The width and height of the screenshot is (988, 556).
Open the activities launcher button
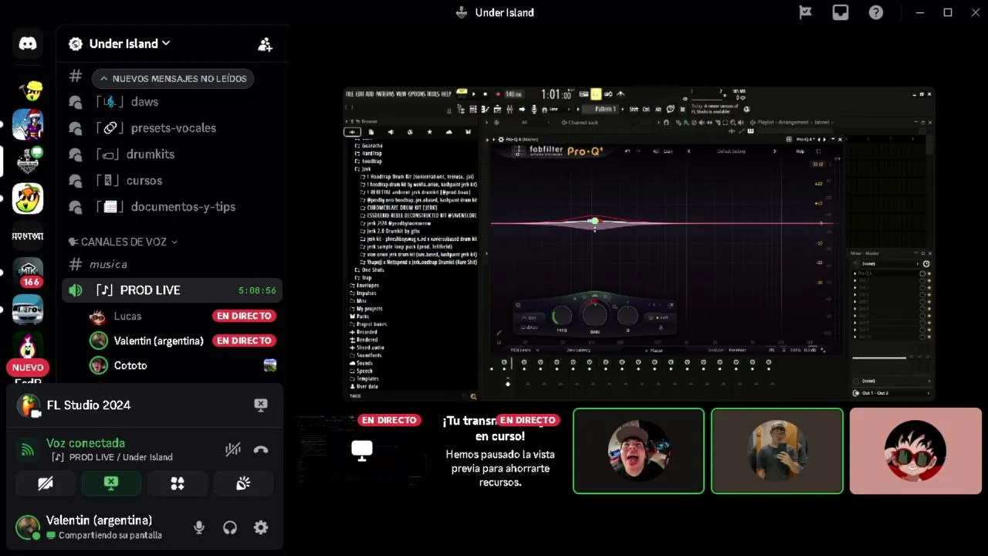click(x=178, y=483)
